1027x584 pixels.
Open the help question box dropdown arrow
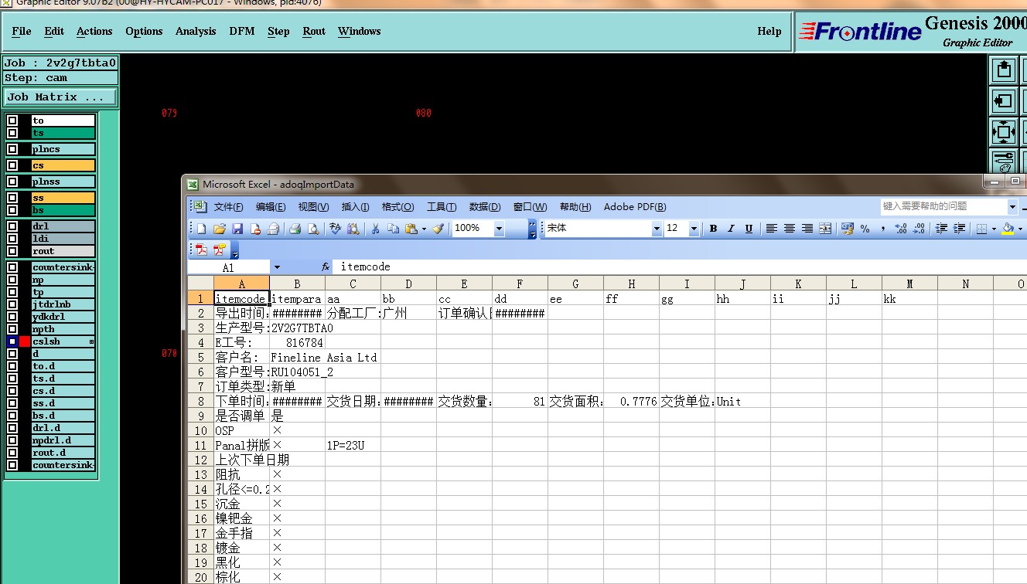pyautogui.click(x=1012, y=206)
